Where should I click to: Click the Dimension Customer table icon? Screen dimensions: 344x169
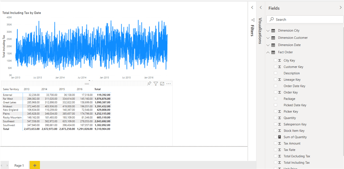(x=273, y=38)
